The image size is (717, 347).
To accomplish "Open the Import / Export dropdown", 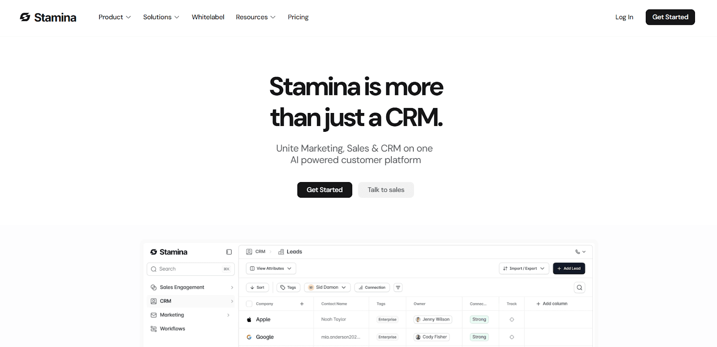I will [x=524, y=269].
